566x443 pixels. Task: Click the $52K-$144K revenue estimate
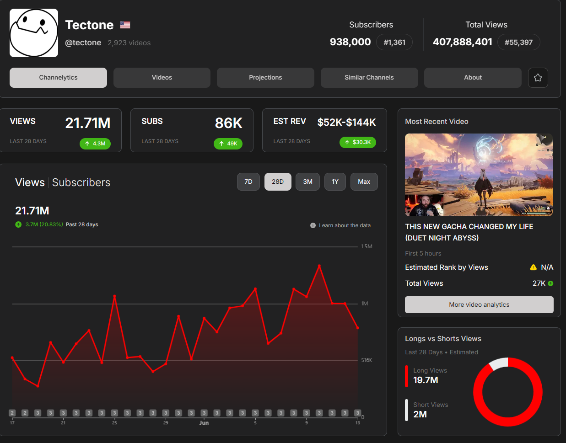(x=347, y=123)
